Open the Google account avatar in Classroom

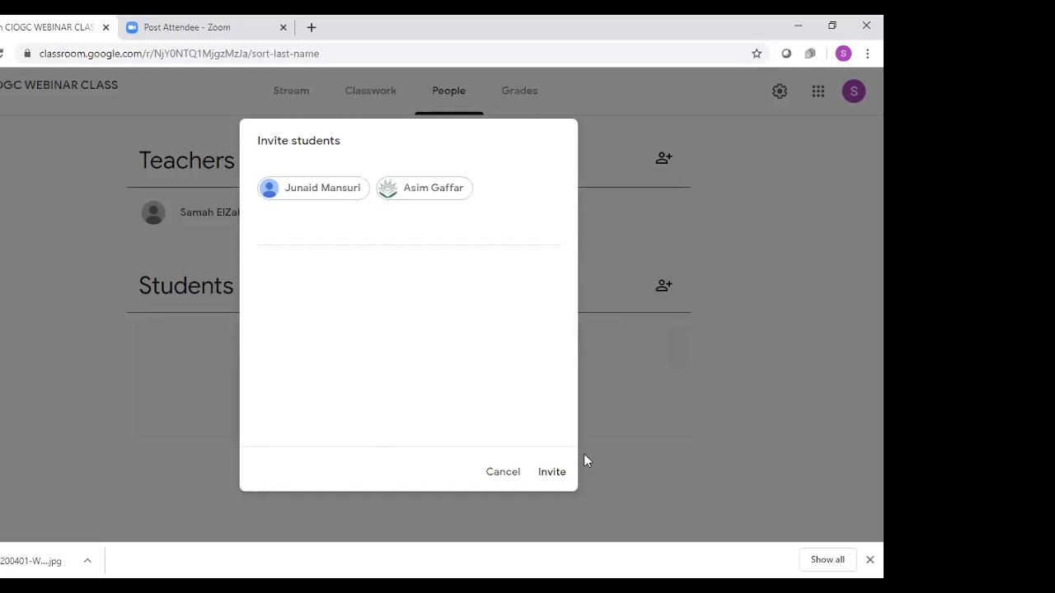(854, 91)
